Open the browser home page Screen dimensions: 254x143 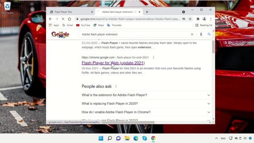pyautogui.click(x=69, y=19)
